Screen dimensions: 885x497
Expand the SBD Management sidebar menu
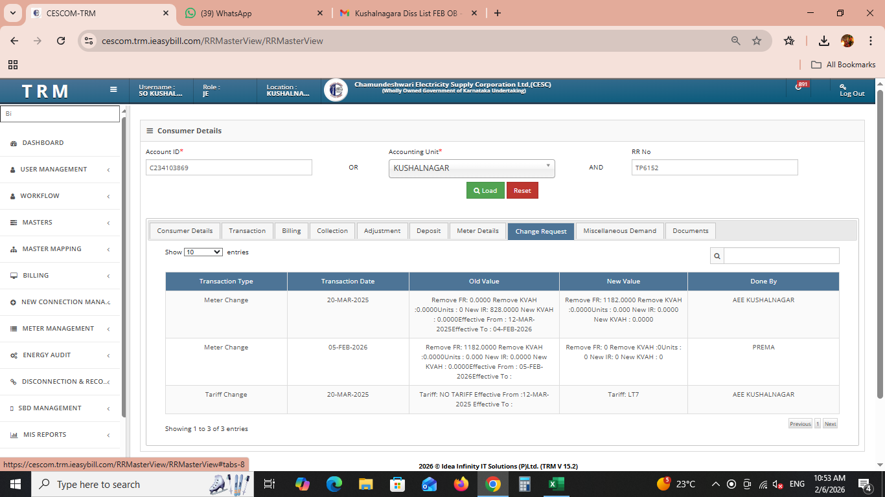pos(60,408)
